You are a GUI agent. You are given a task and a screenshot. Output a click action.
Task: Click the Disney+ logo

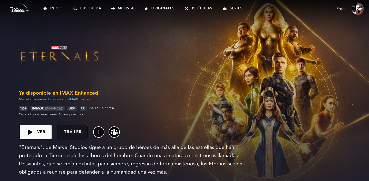tap(19, 8)
